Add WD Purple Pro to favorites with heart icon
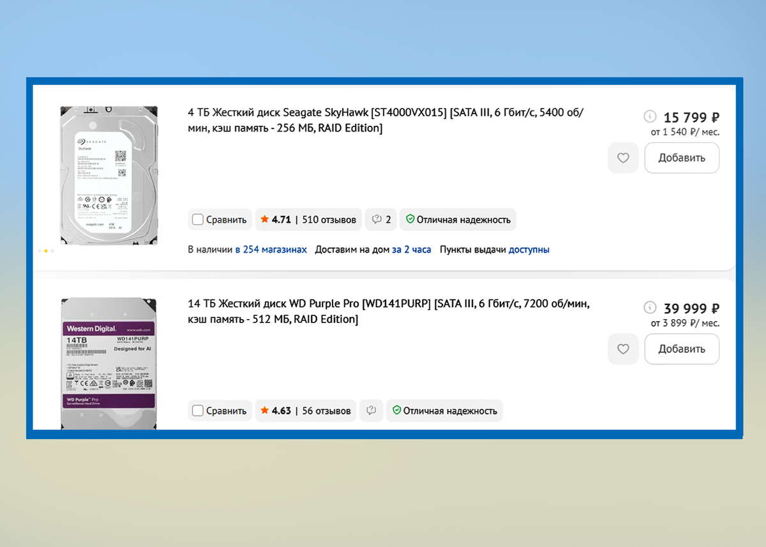Image resolution: width=766 pixels, height=547 pixels. point(623,349)
